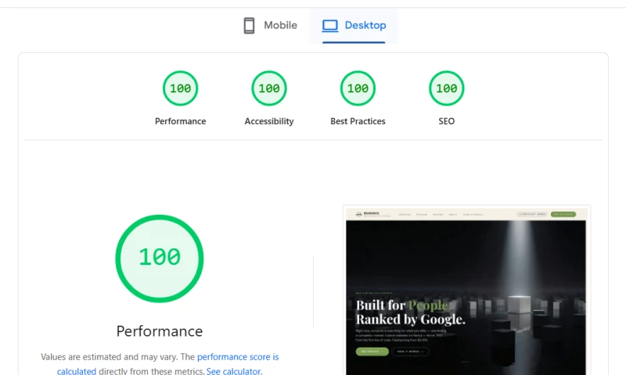Click the Accessibility label under its gauge
Screen dimensions: 626x375
[x=269, y=121]
